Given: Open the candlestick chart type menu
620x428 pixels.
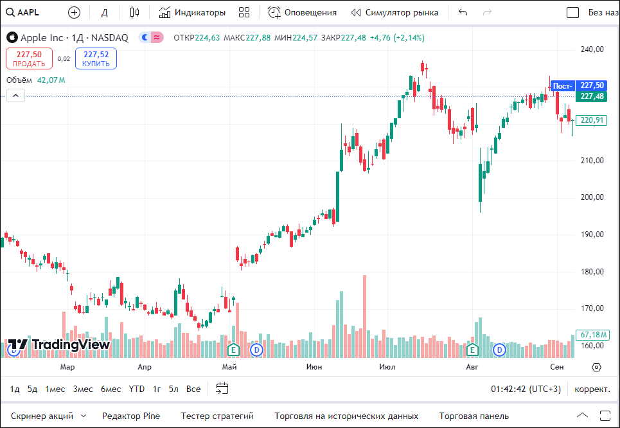Looking at the screenshot, I should tap(134, 13).
